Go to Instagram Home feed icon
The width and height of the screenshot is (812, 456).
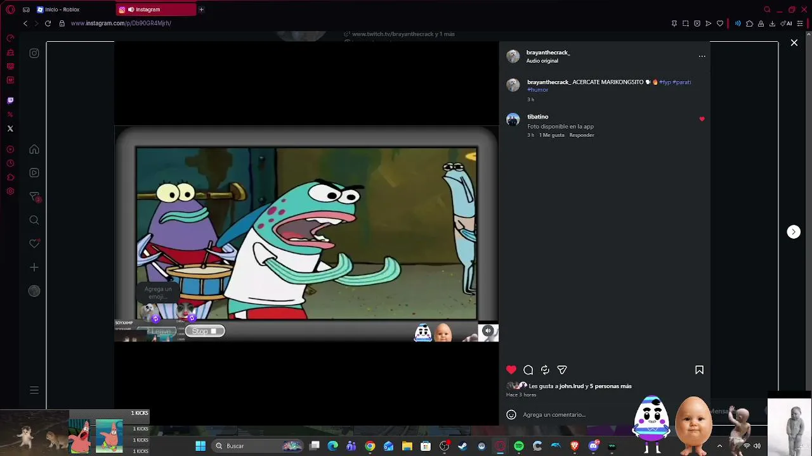coord(34,149)
